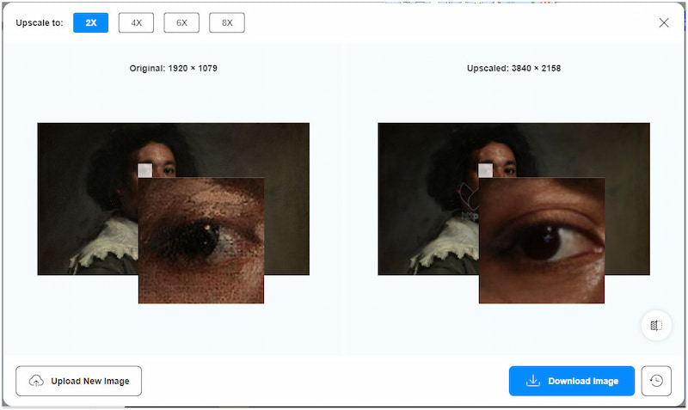Close the upscaler dialog with the X
The image size is (688, 410).
coord(664,23)
